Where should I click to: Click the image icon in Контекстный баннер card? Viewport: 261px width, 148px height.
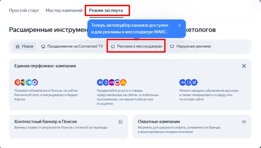pyautogui.click(x=120, y=122)
